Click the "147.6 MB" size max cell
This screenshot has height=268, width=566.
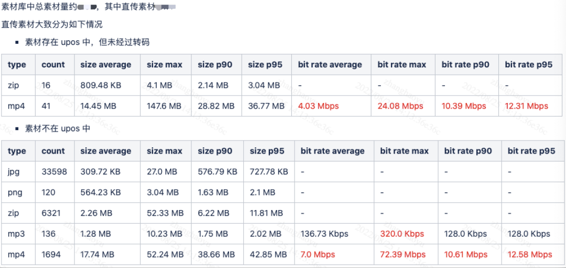click(x=164, y=106)
